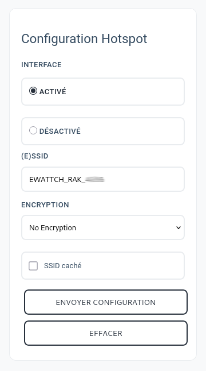Click the Configuration Hotspot heading
Image resolution: width=206 pixels, height=371 pixels.
coord(84,39)
